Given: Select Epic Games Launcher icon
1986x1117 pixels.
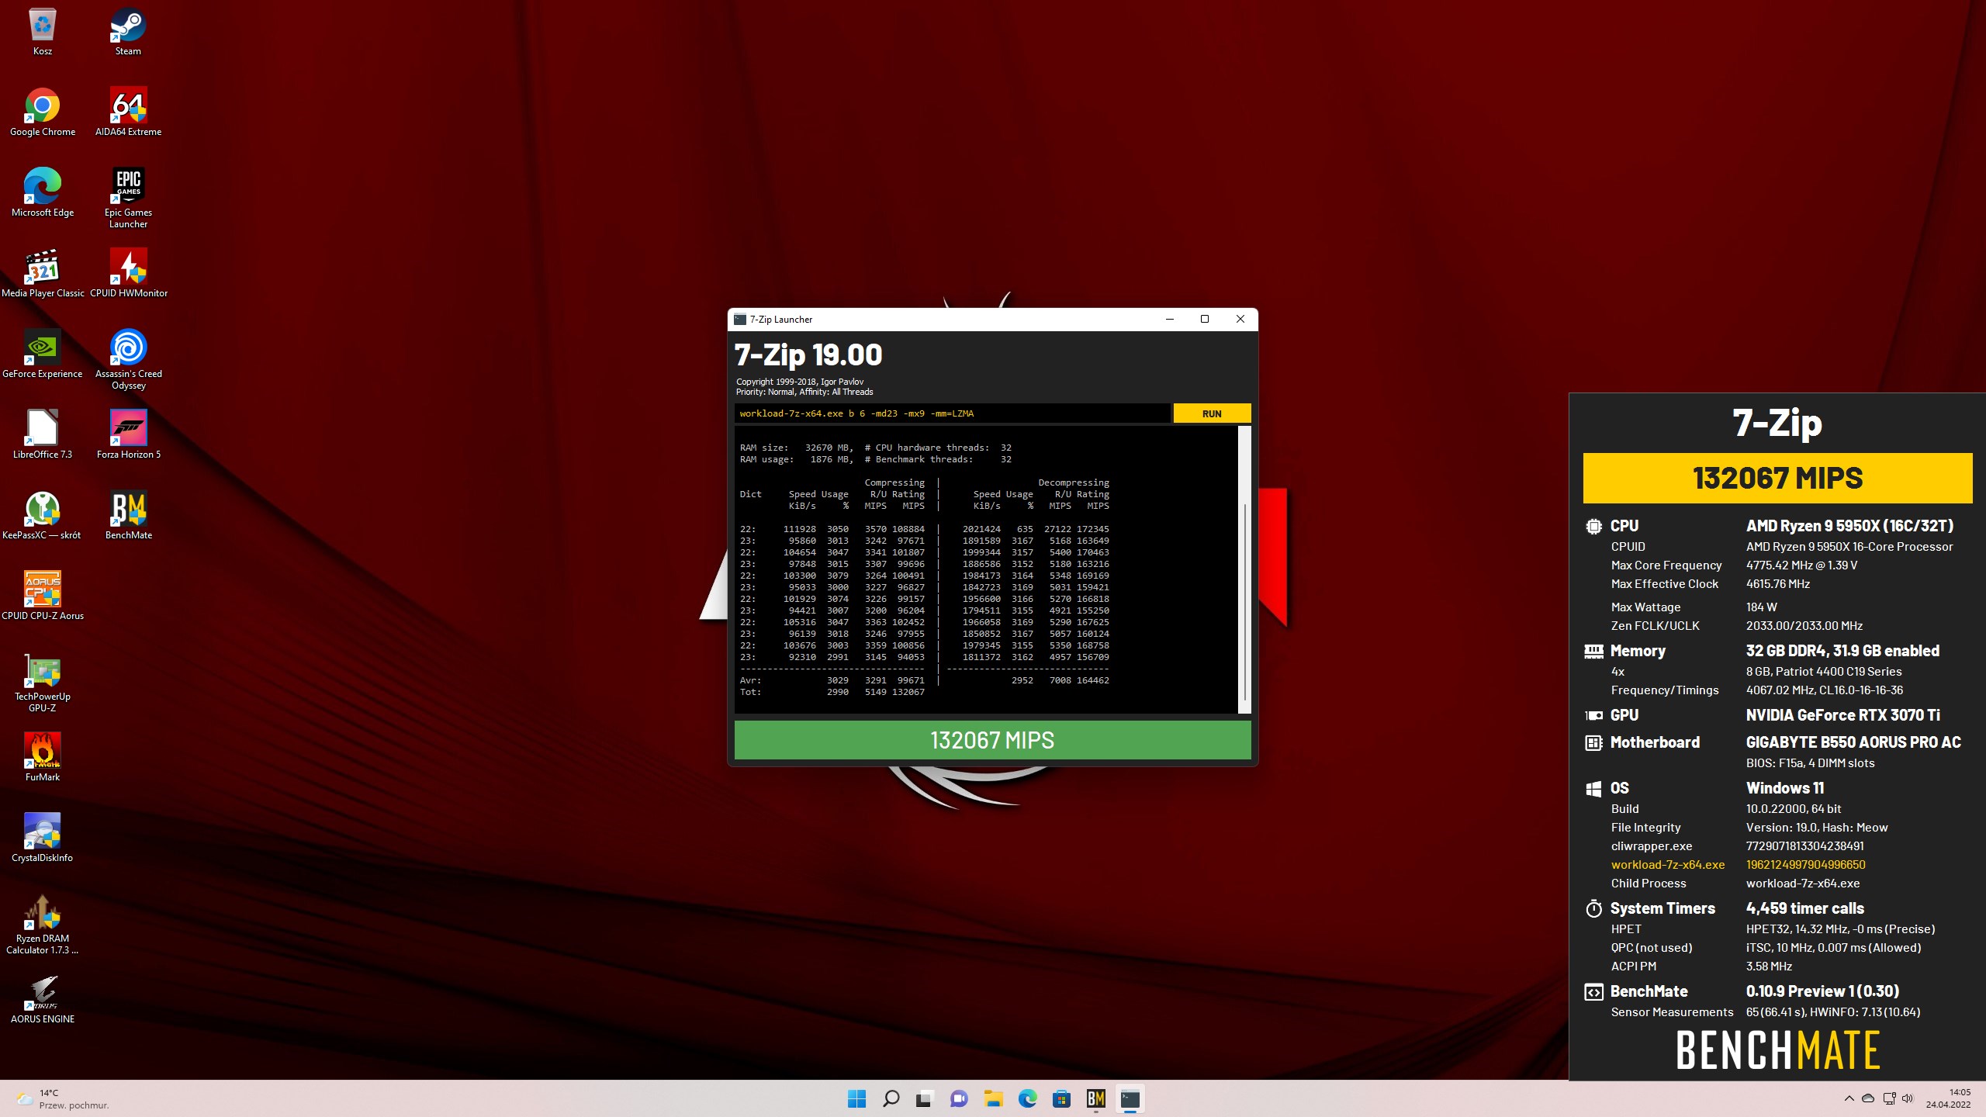Looking at the screenshot, I should tap(128, 199).
